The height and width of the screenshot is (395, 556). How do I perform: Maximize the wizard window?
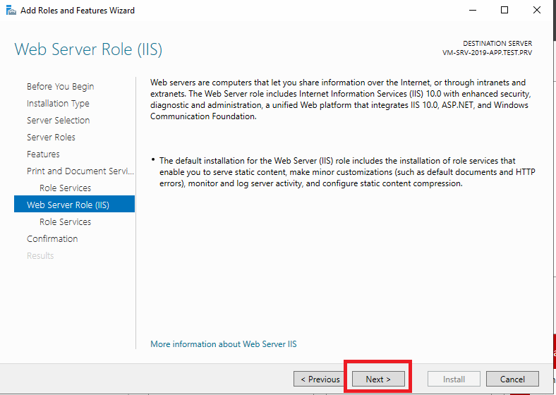point(504,11)
